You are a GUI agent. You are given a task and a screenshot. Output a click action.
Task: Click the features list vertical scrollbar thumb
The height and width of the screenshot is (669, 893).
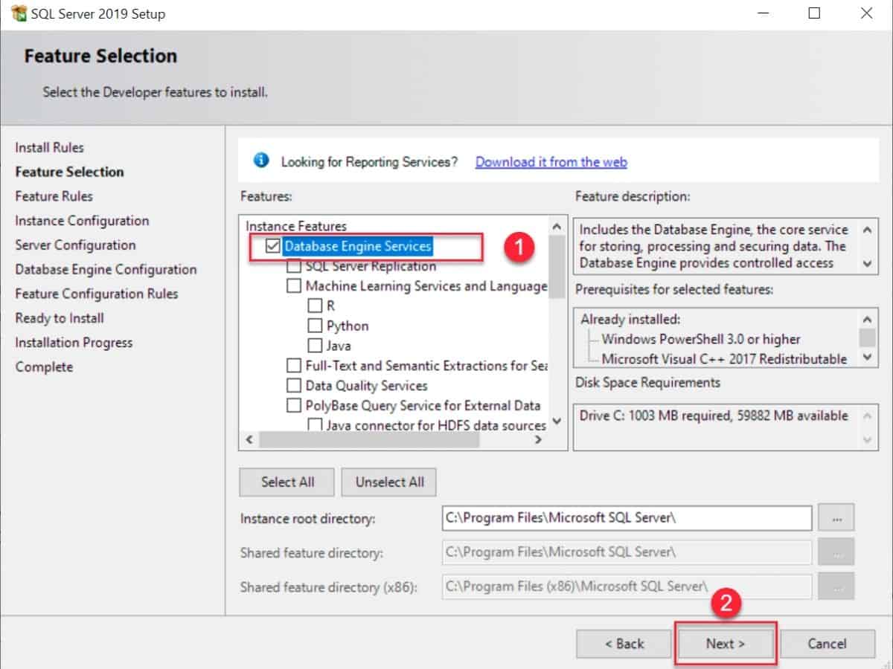point(557,266)
